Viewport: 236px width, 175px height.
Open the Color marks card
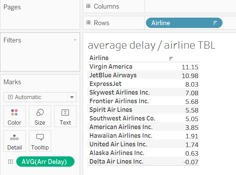pyautogui.click(x=14, y=116)
